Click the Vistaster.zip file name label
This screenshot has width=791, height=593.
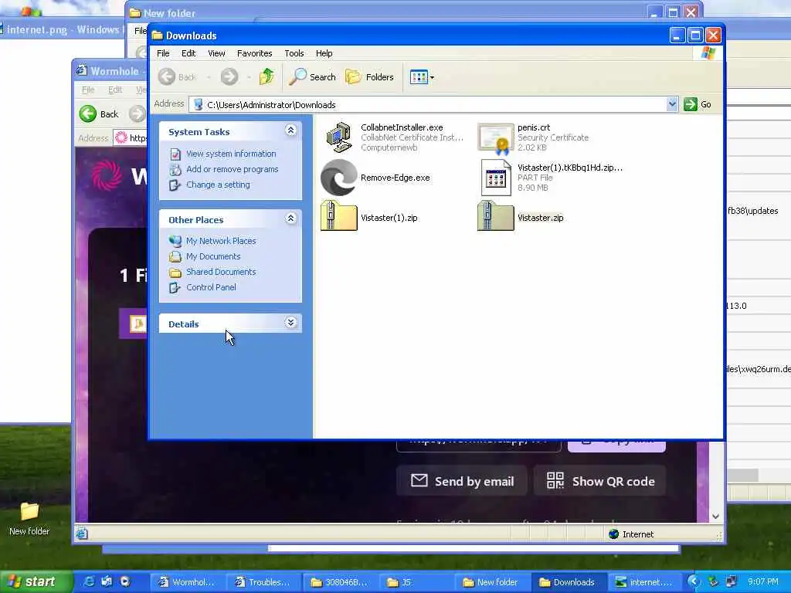(x=540, y=218)
